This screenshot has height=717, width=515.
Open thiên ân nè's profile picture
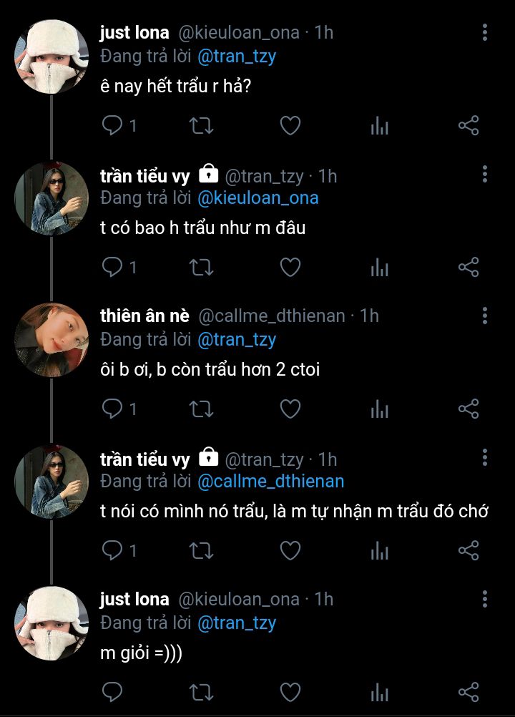[x=51, y=340]
